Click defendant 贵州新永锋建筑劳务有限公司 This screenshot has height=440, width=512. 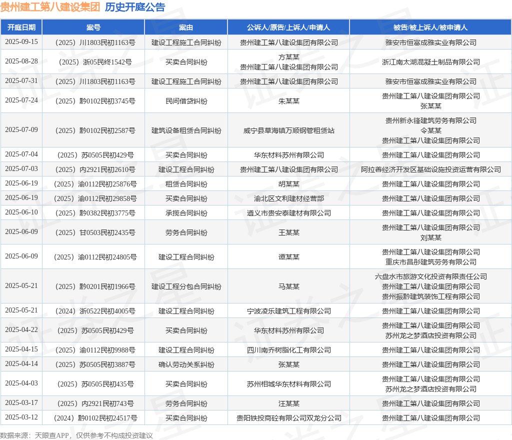coord(430,120)
